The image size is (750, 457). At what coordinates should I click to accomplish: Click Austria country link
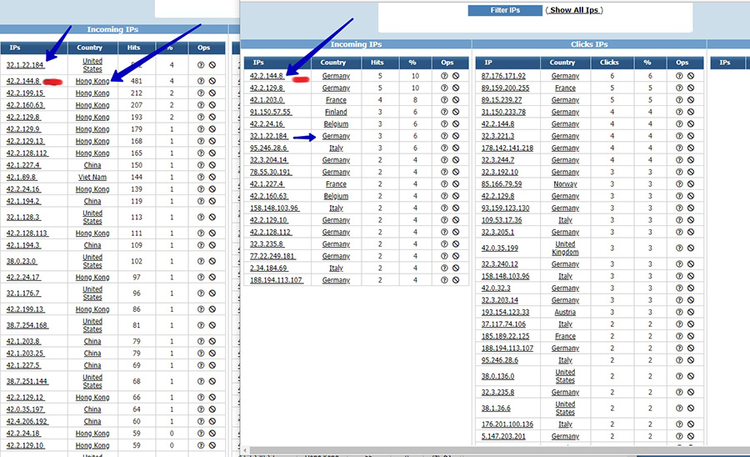565,312
